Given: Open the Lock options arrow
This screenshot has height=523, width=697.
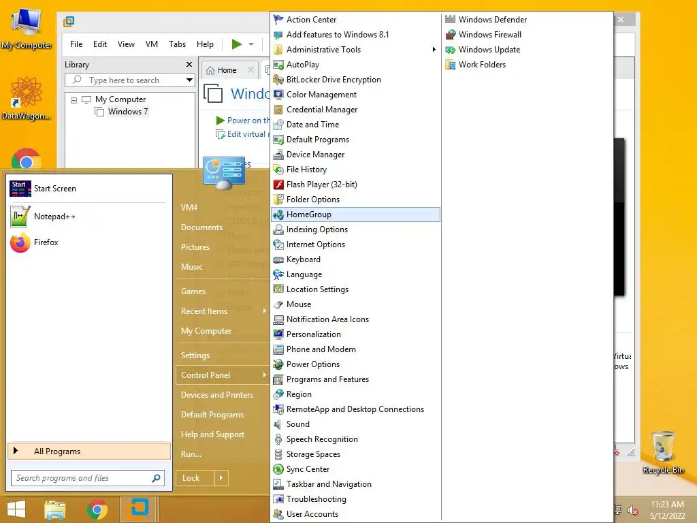Looking at the screenshot, I should 221,478.
